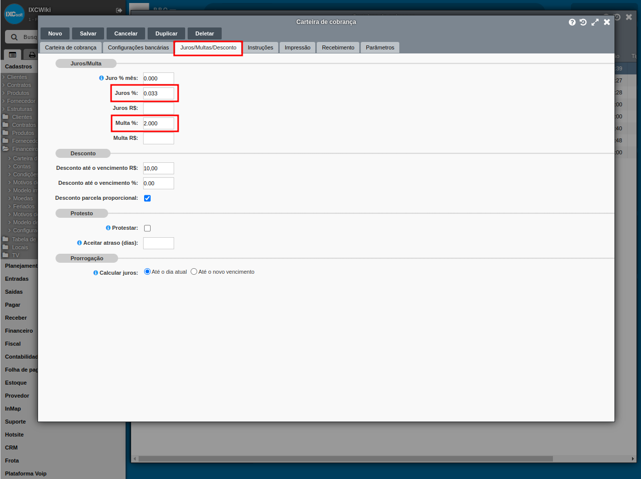This screenshot has width=641, height=479.
Task: Click Desconto até o vencimento R$ field
Action: 159,168
